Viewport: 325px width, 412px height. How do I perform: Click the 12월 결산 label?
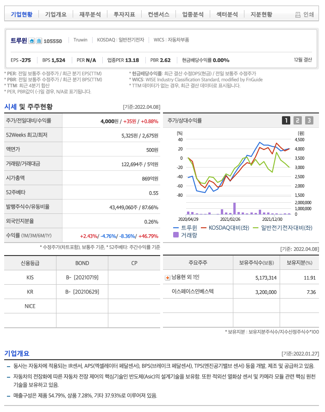click(x=303, y=60)
